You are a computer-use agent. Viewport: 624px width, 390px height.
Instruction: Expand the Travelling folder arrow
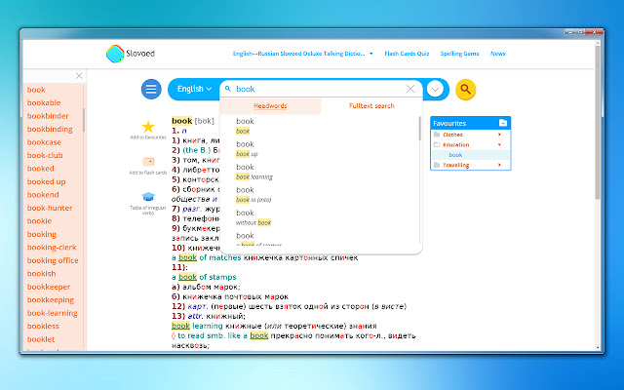point(499,165)
